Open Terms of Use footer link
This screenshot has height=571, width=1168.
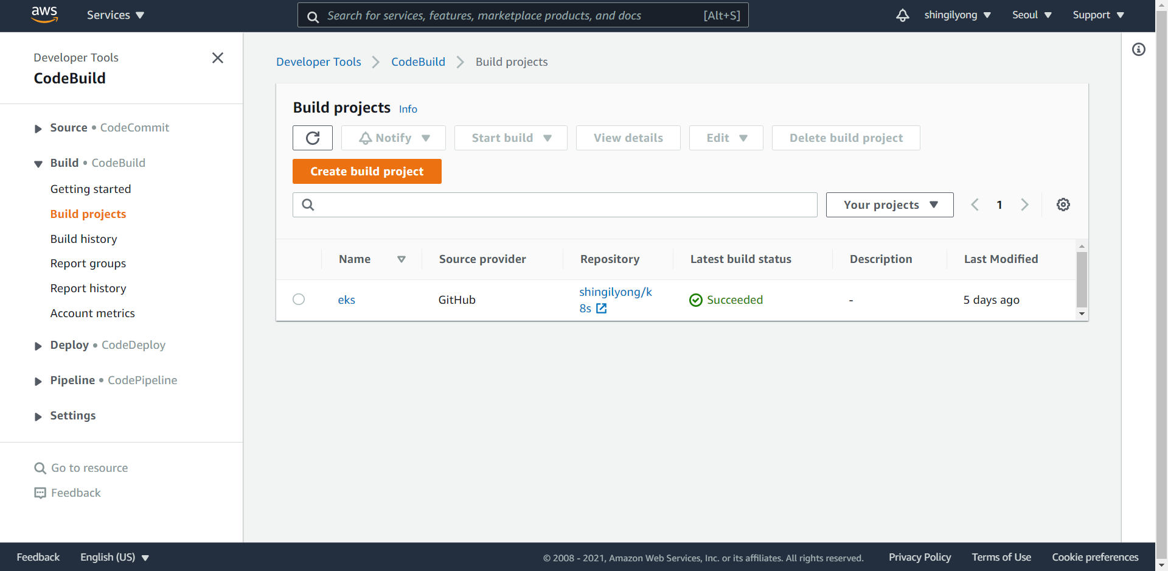[x=1001, y=558]
